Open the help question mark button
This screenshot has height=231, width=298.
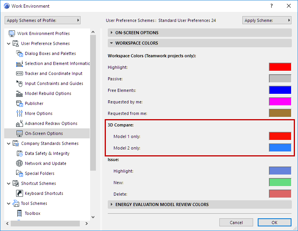point(272,6)
